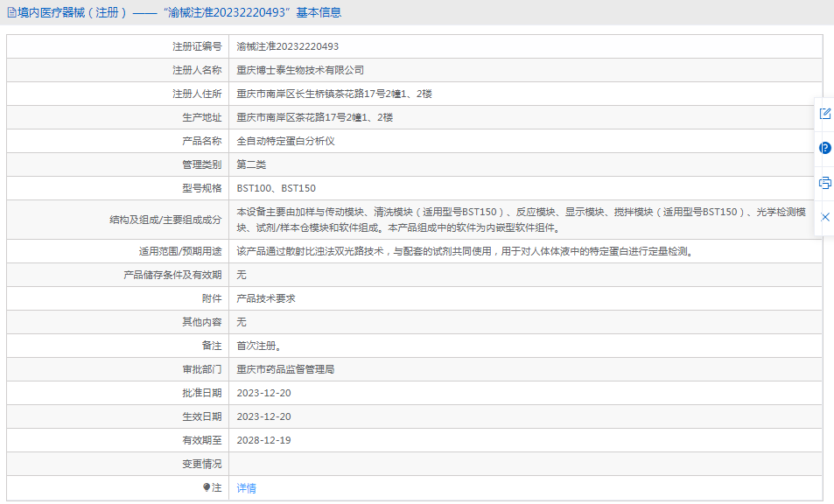Click date 2023-12-20 in the 生效日期 row

tap(263, 416)
